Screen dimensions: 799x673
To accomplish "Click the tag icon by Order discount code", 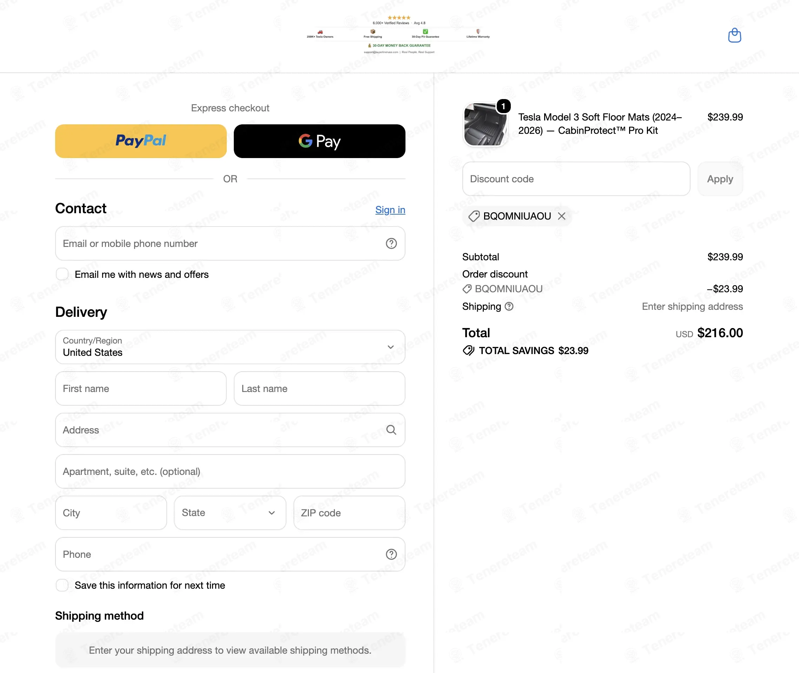I will 467,289.
